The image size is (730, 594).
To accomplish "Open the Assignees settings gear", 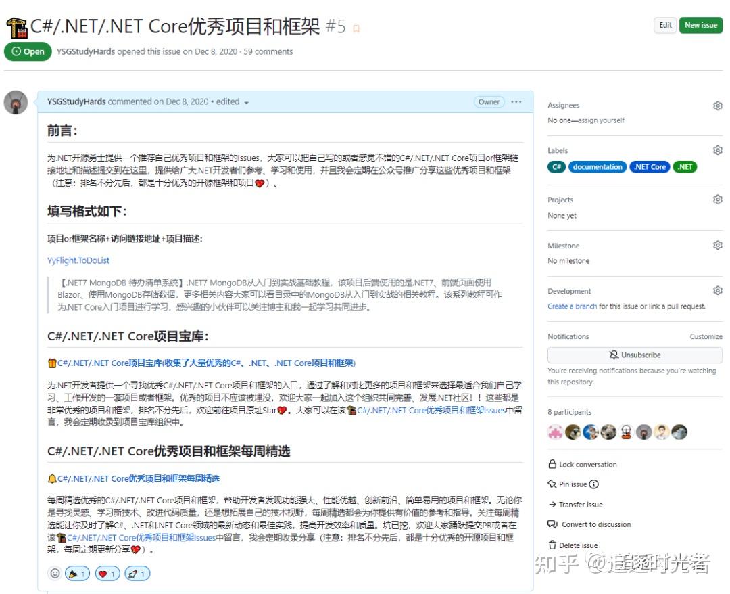I will [717, 105].
